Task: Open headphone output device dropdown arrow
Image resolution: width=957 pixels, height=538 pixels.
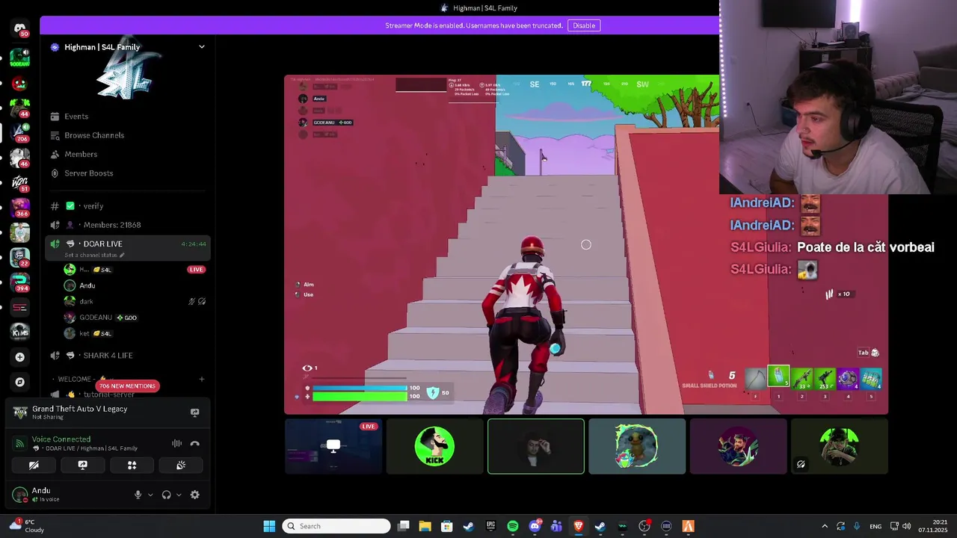Action: (x=179, y=495)
